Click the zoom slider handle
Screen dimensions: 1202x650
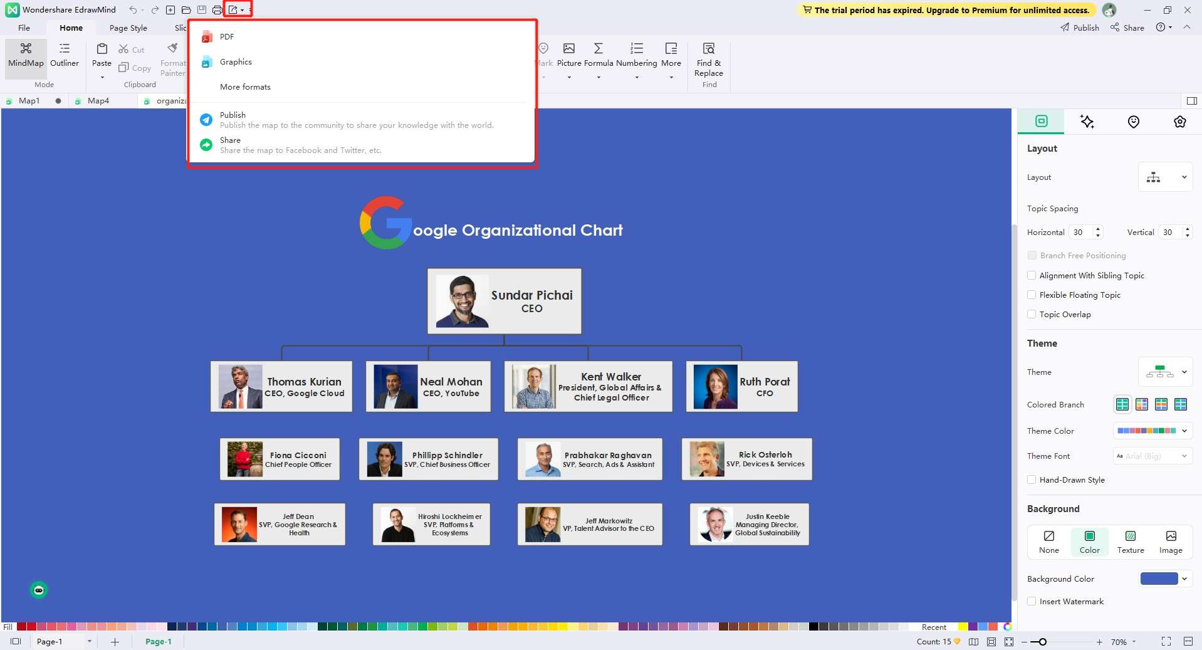click(1042, 642)
